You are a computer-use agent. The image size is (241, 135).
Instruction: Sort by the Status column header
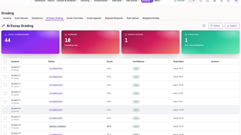(51, 61)
